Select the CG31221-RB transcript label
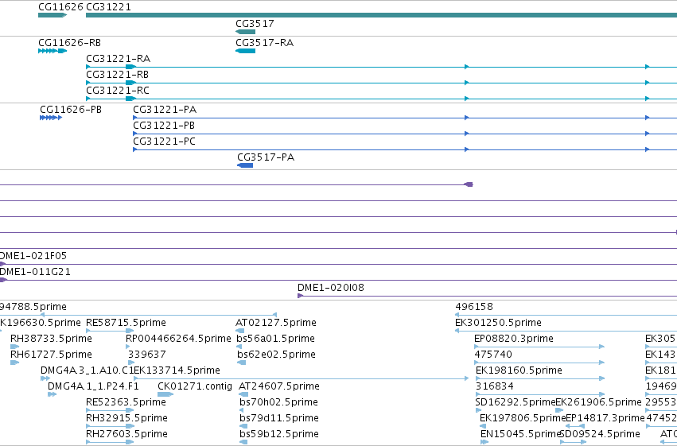 (118, 74)
